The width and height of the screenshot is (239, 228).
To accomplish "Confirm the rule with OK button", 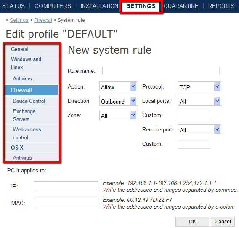I will (192, 222).
